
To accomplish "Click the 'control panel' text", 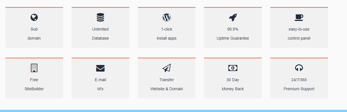I will click(299, 38).
